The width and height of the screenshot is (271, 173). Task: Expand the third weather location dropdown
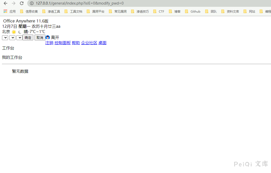click(x=19, y=38)
